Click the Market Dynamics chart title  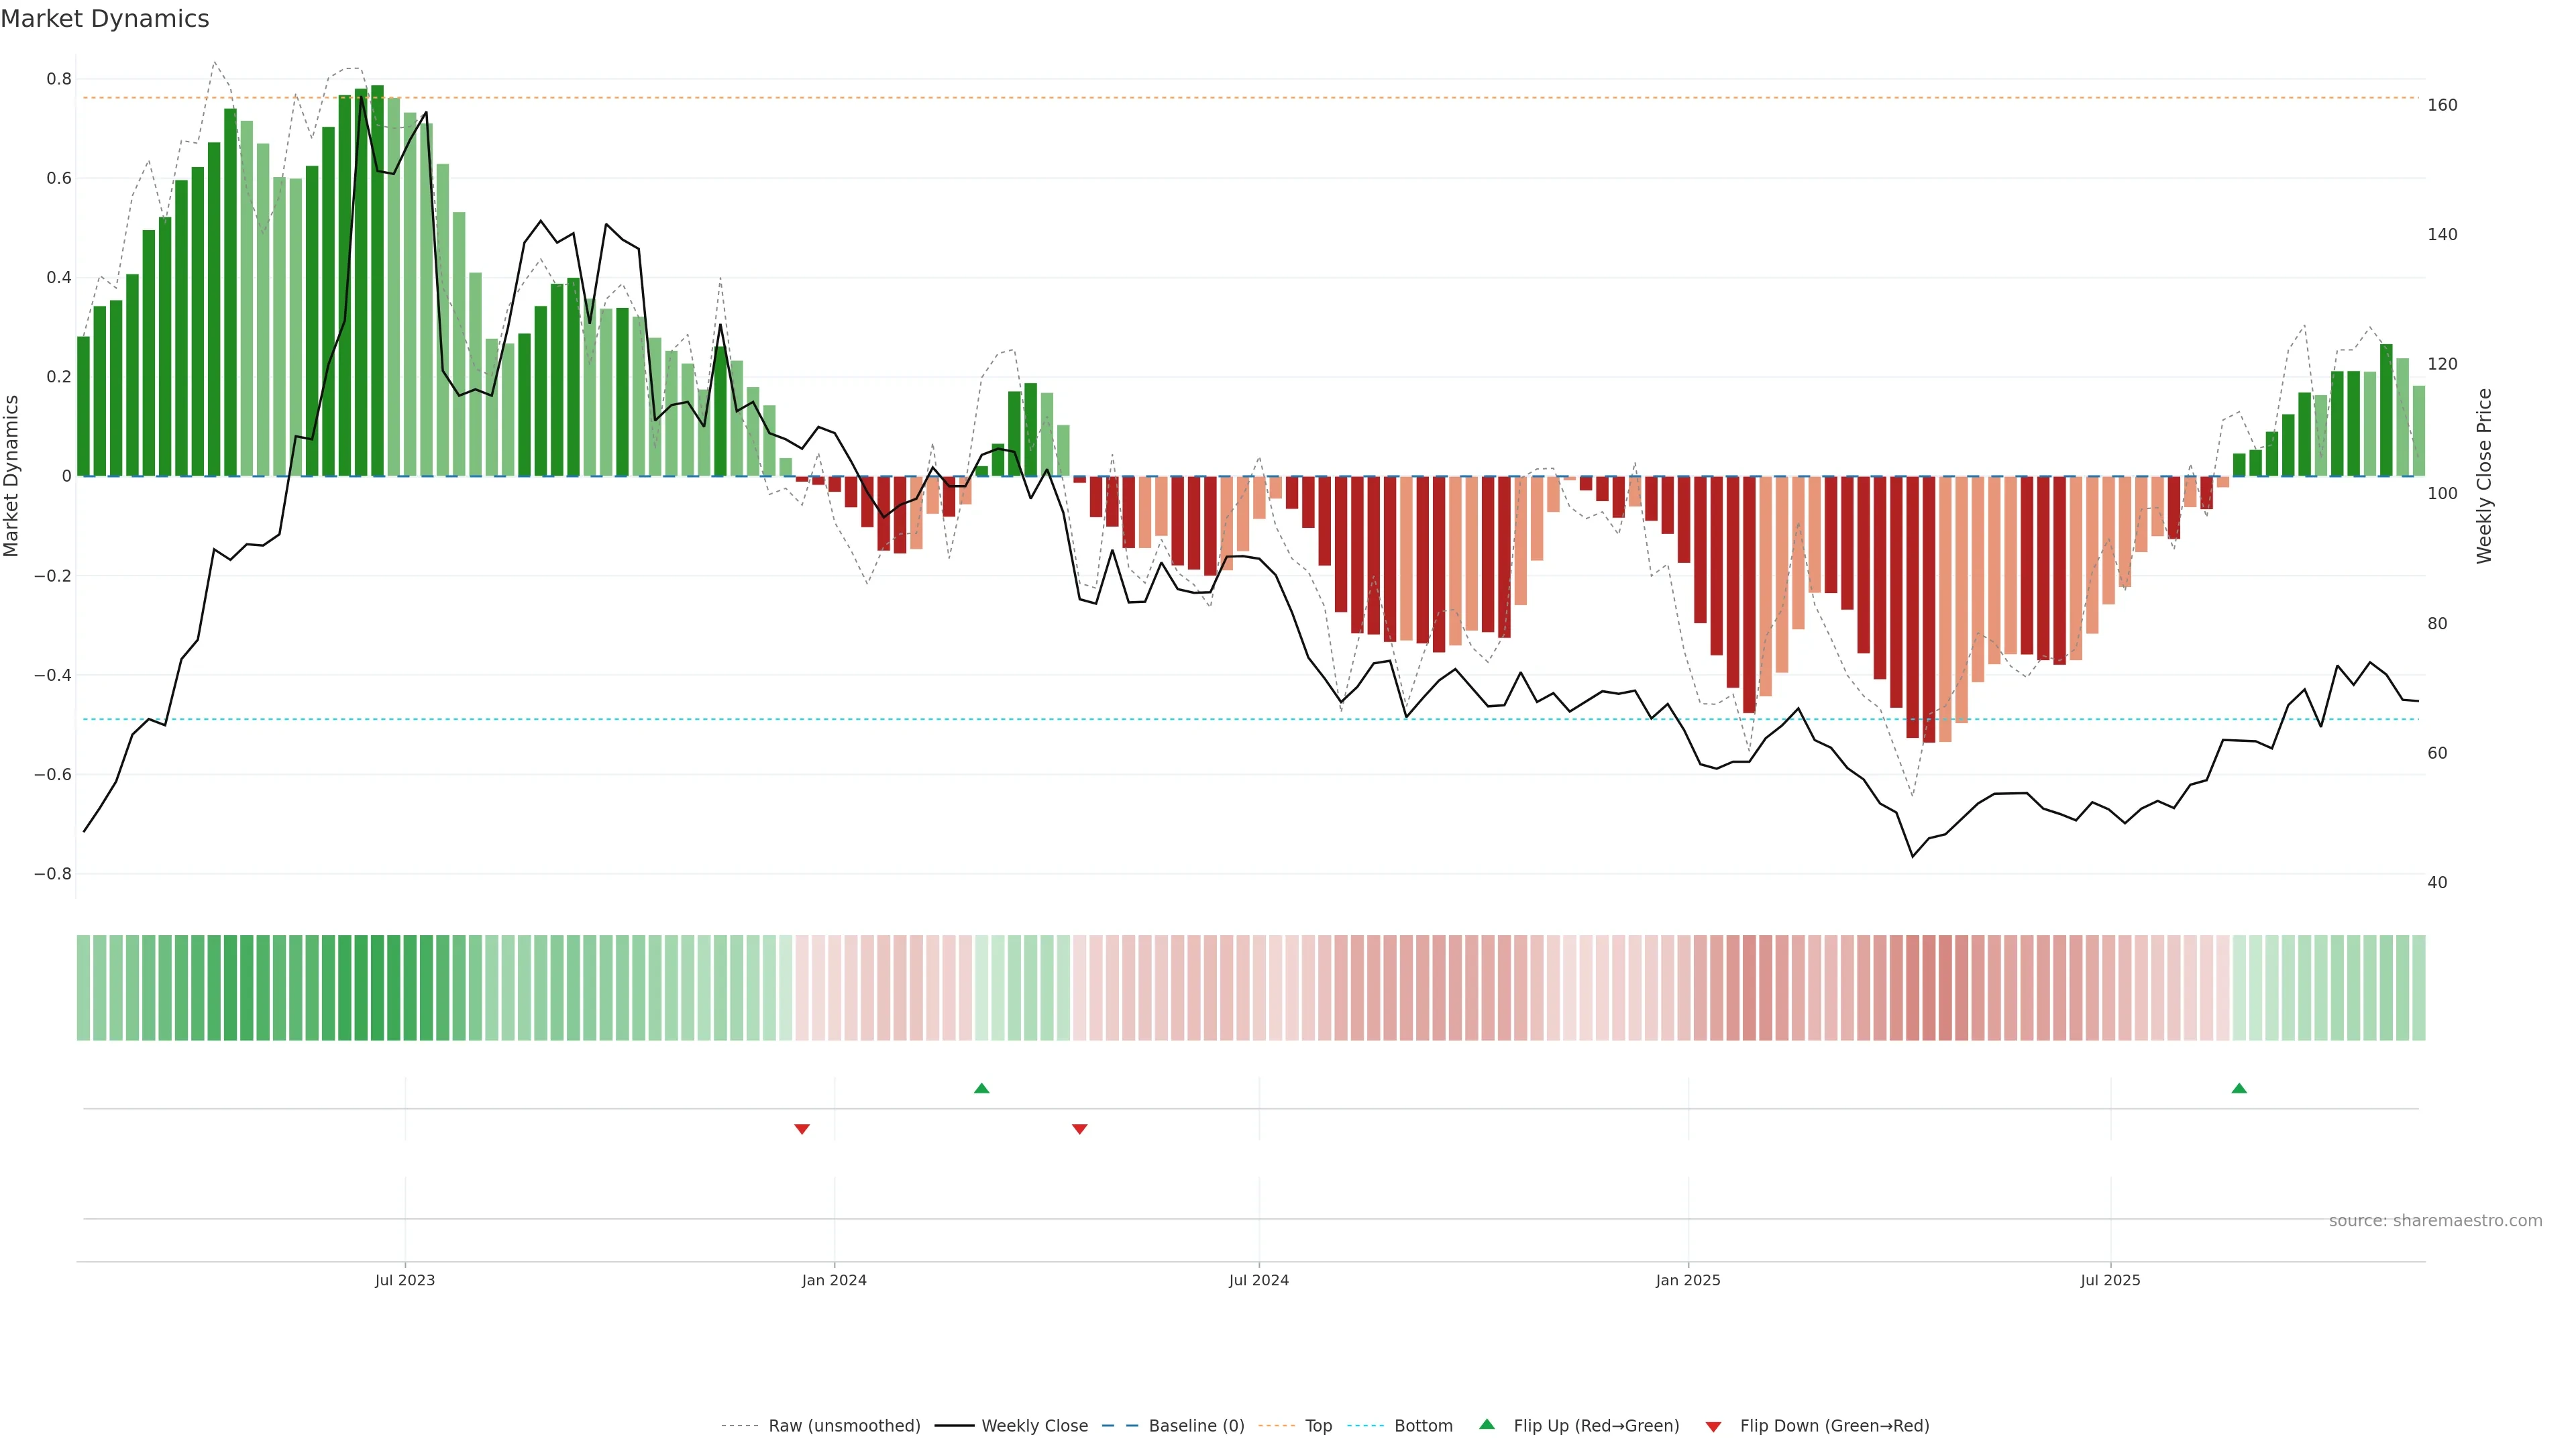(105, 19)
